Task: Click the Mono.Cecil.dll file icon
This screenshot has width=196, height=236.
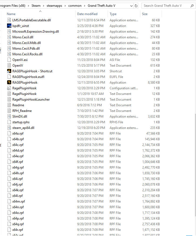Action: coord(9,37)
